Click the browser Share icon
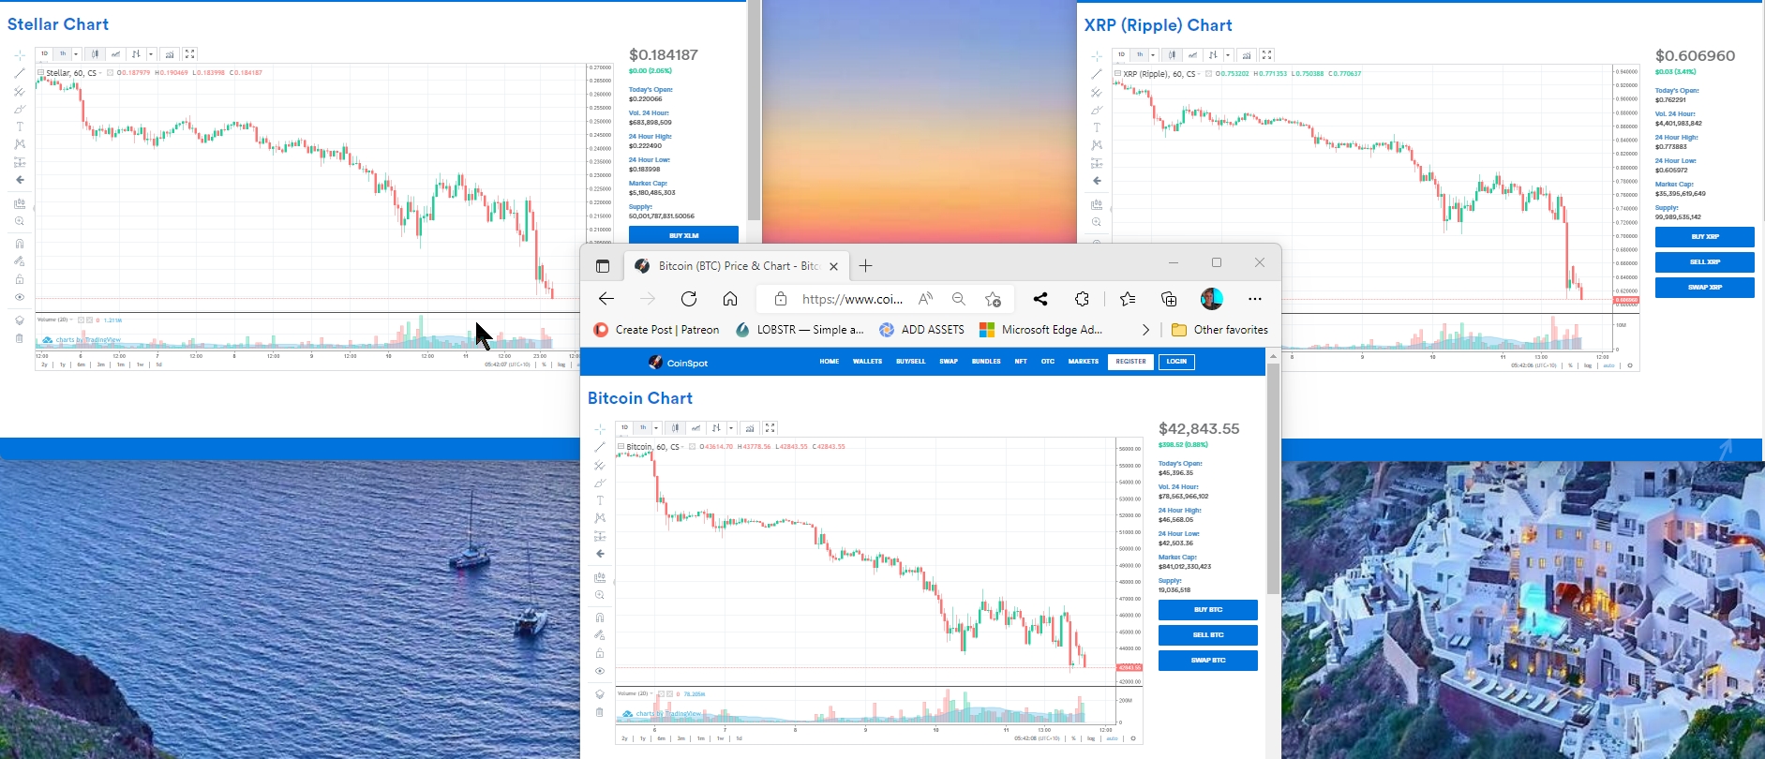Screen dimensions: 1765x759 tap(1040, 299)
